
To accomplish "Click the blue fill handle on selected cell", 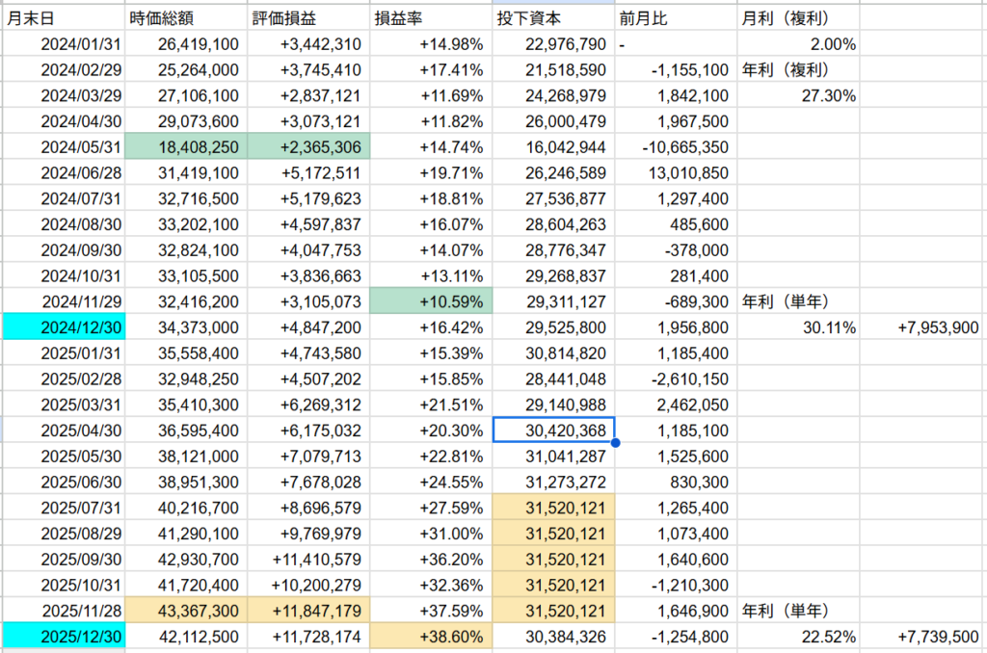I will 615,443.
